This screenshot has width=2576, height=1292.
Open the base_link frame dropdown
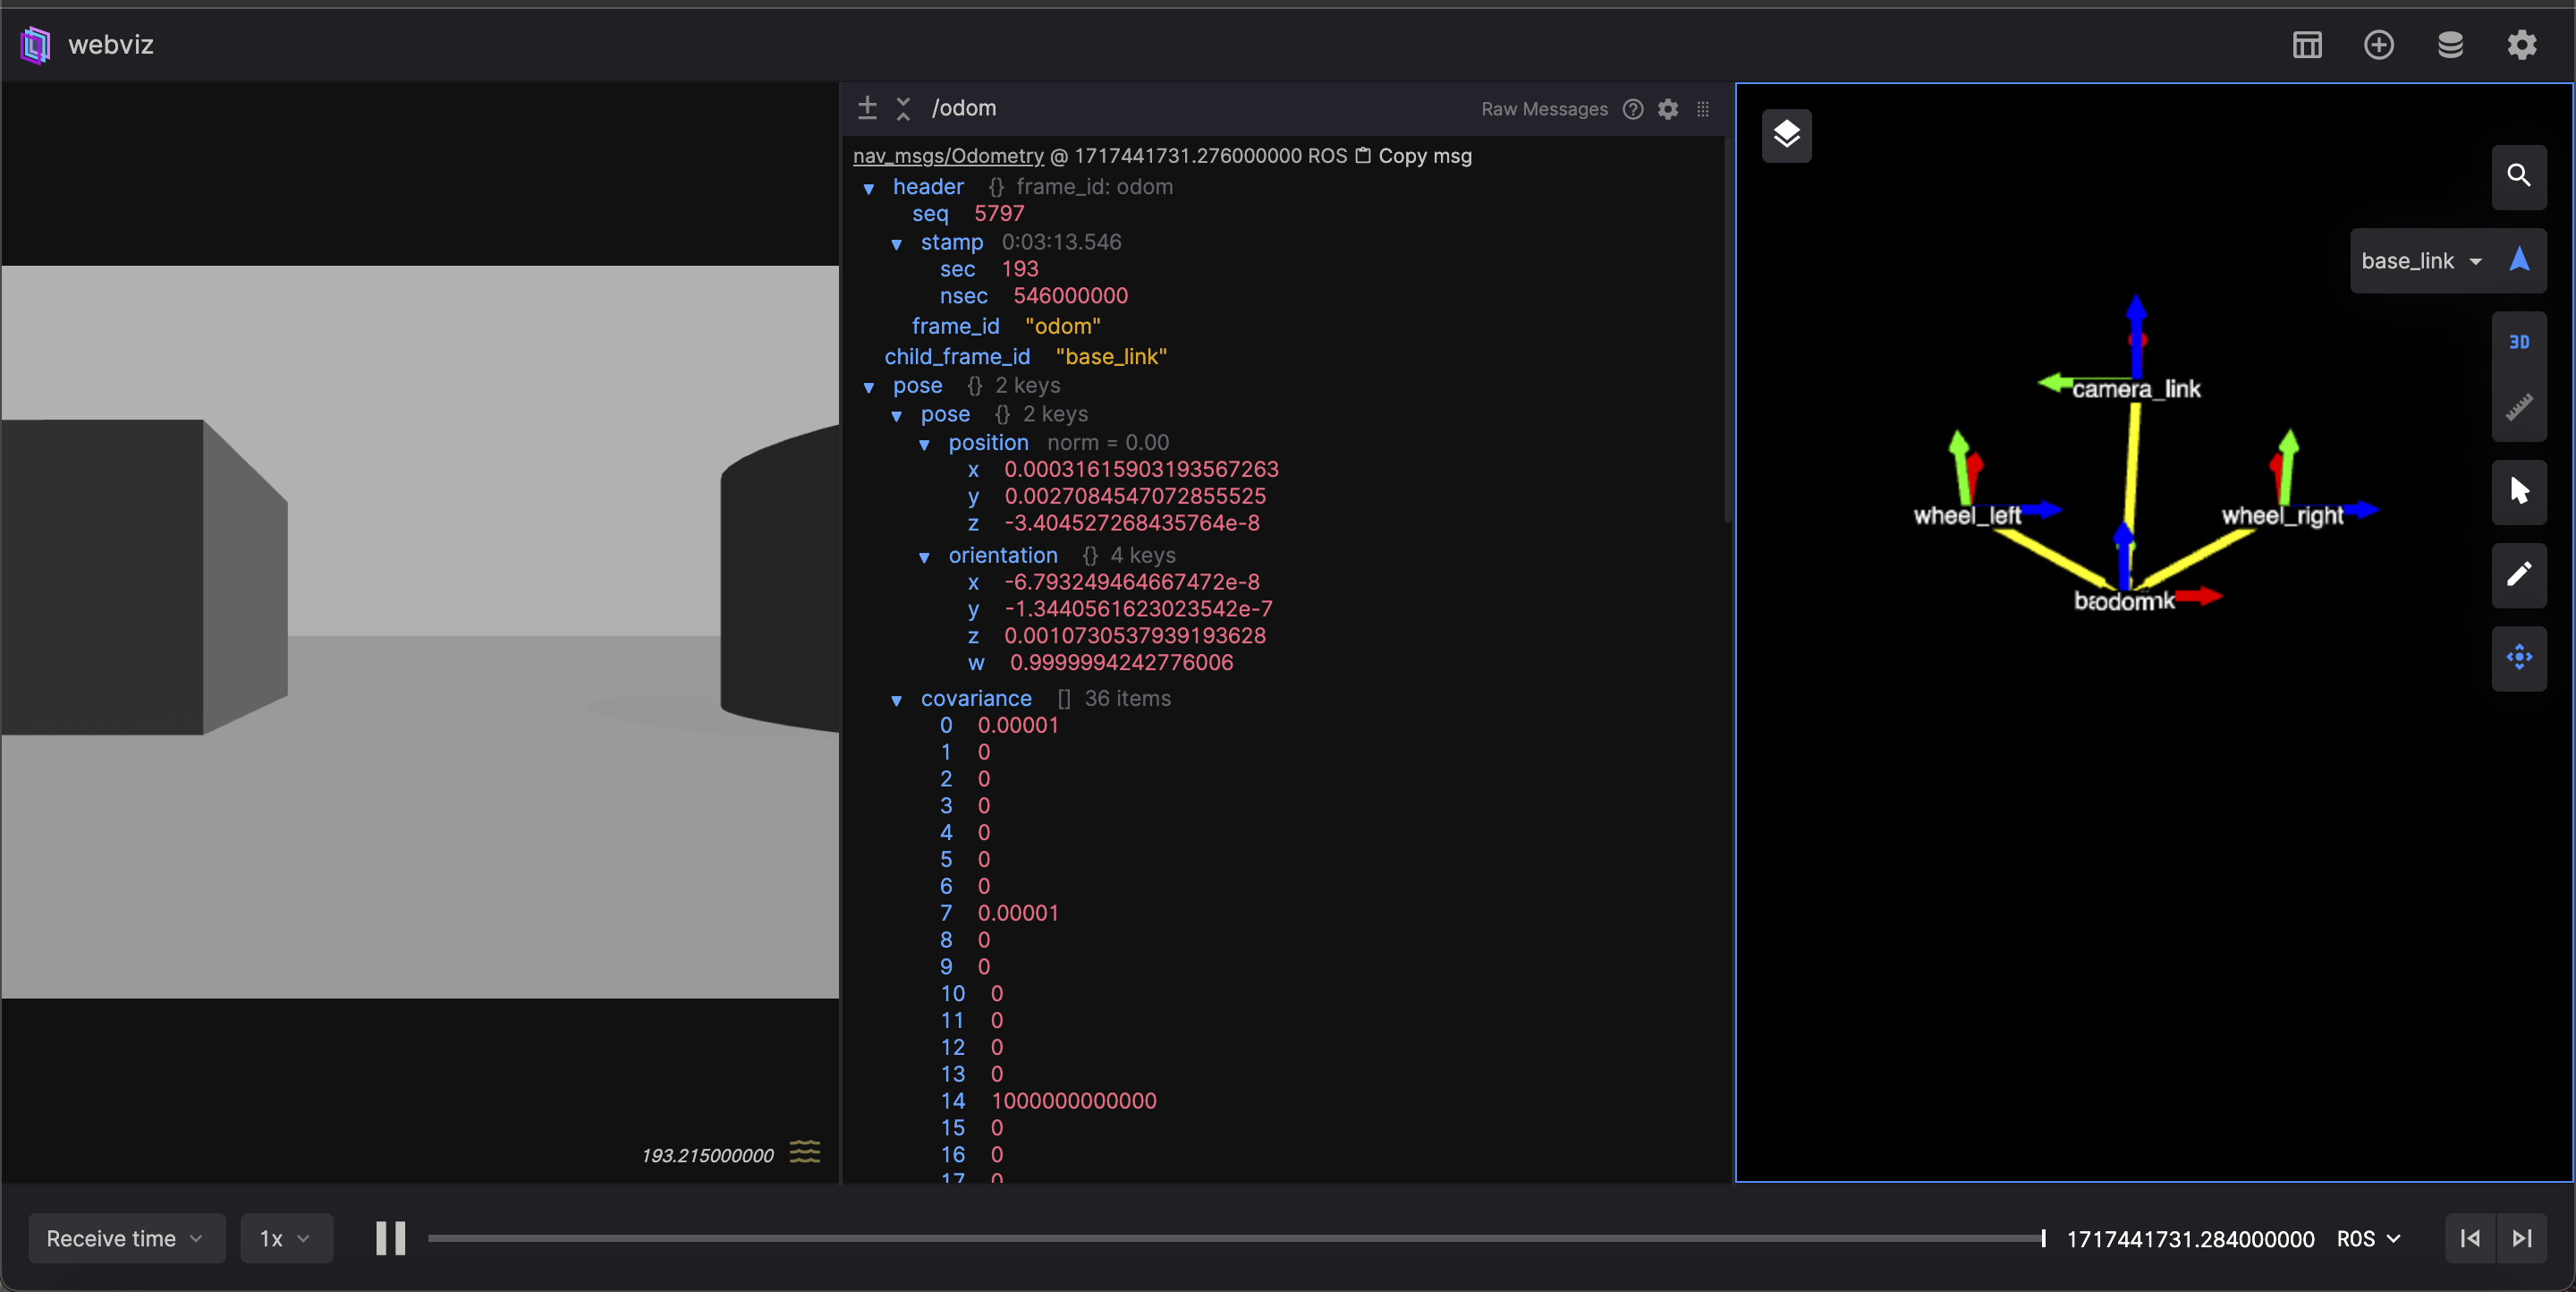click(2422, 261)
